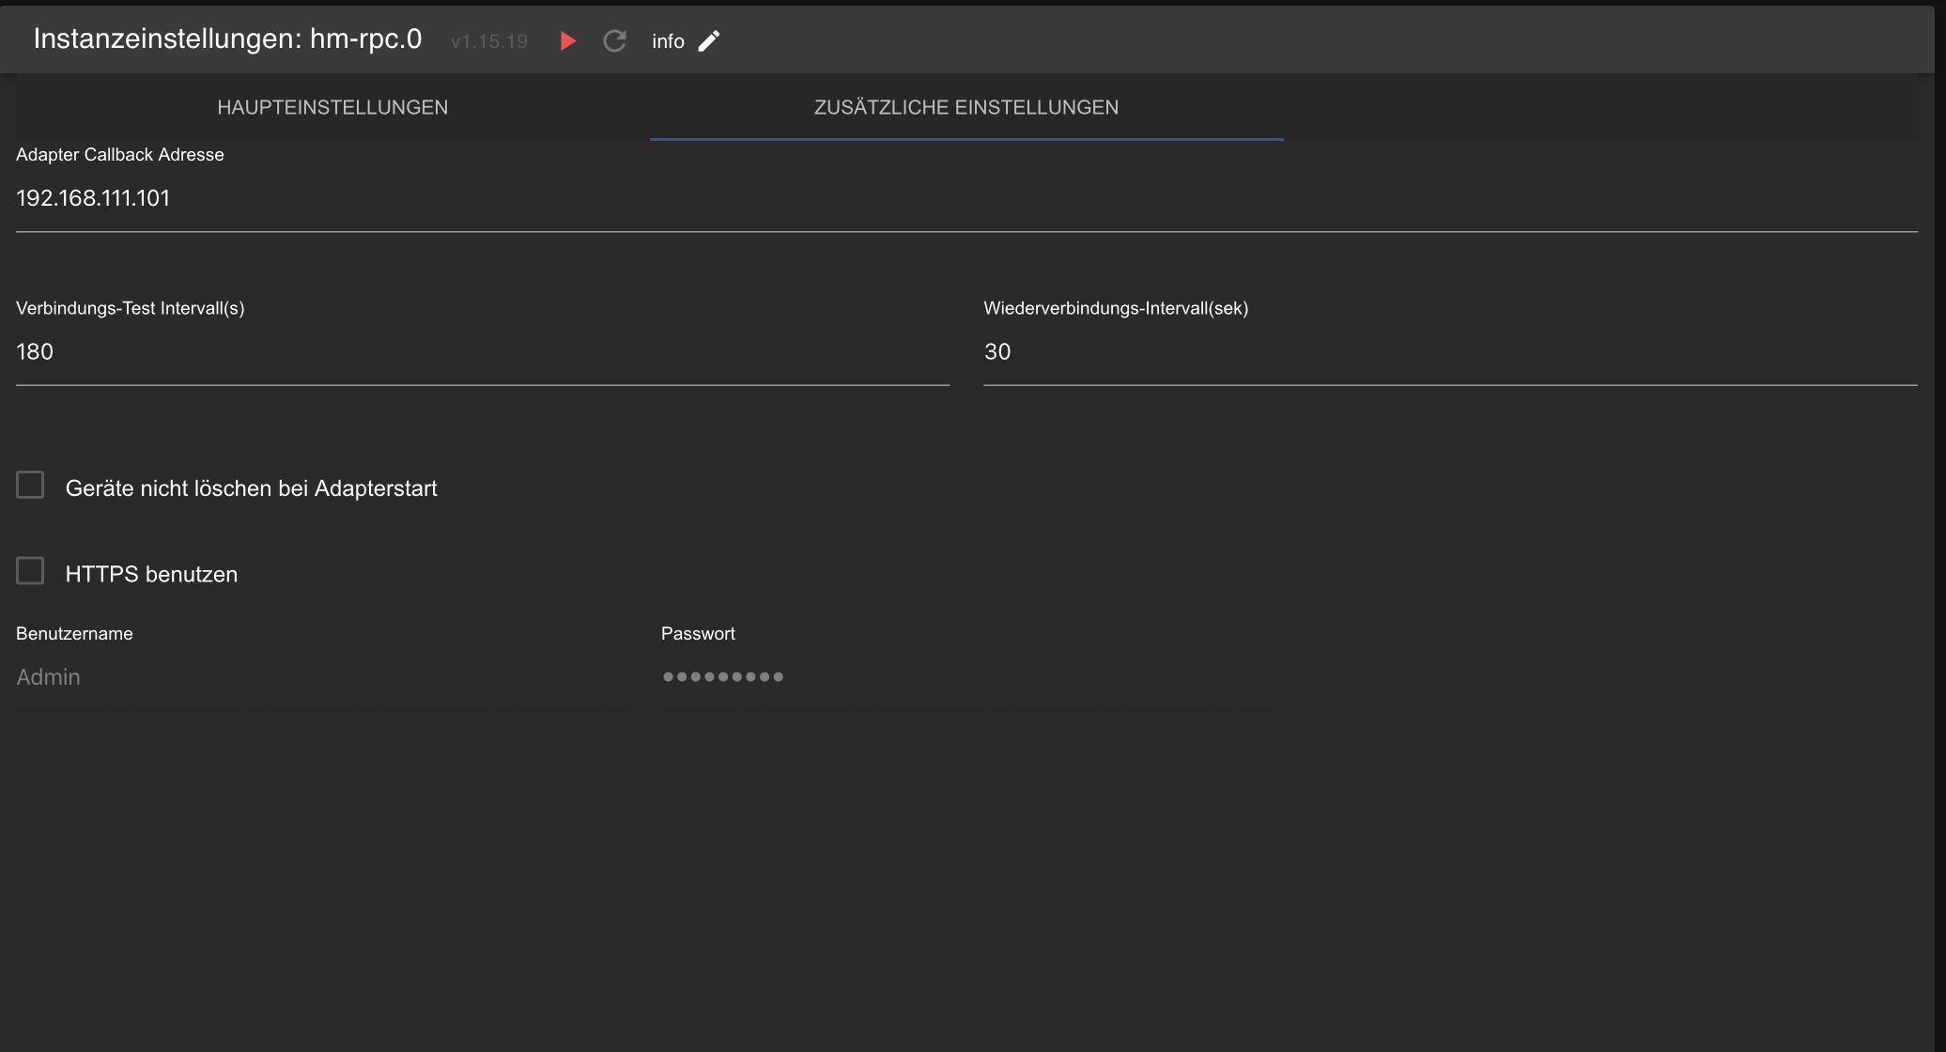The width and height of the screenshot is (1946, 1052).
Task: Click the Passwort field with dots
Action: (x=965, y=677)
